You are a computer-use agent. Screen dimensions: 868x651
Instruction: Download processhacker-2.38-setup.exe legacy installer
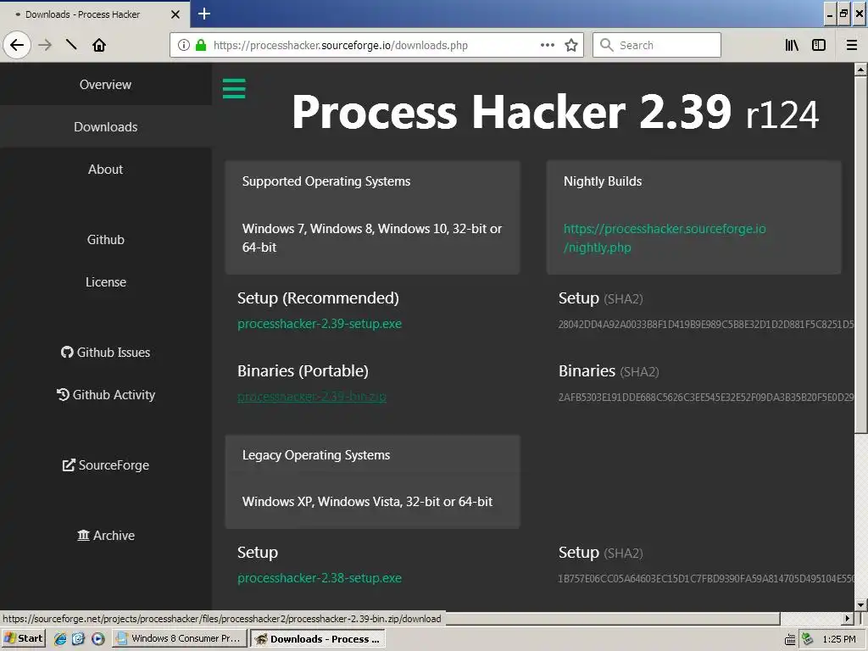(x=320, y=578)
